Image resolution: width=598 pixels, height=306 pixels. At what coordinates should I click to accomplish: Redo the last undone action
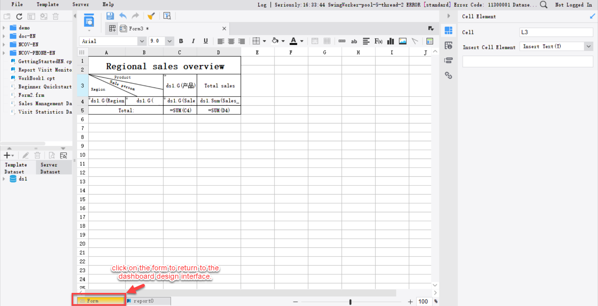(x=135, y=16)
